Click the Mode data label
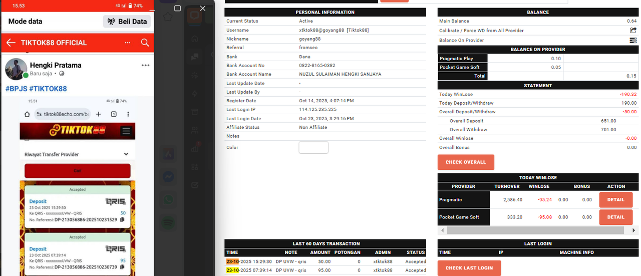The width and height of the screenshot is (641, 276). click(x=25, y=22)
